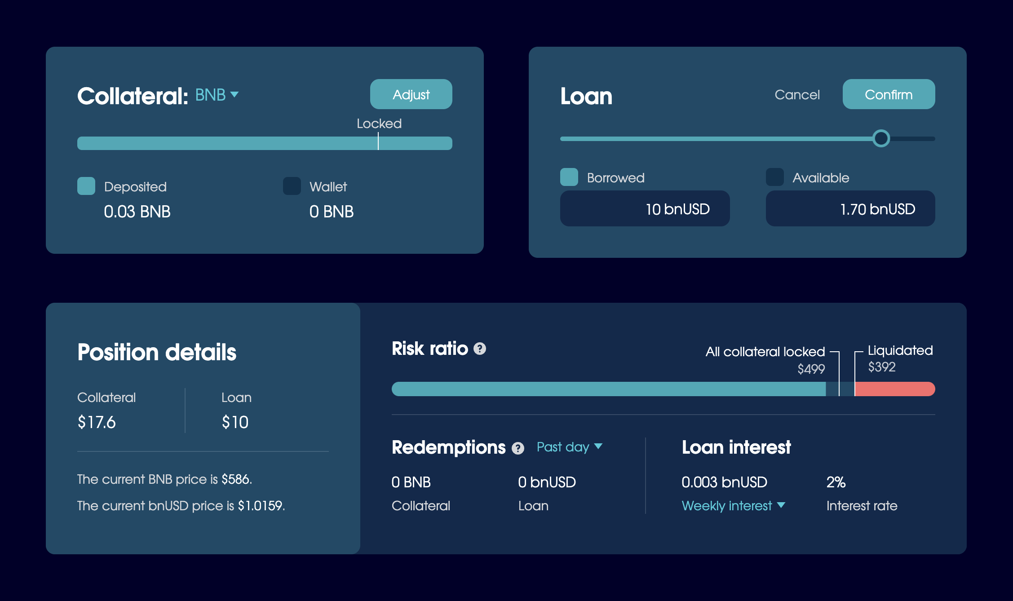
Task: Click the Locked marker on collateral bar
Action: pyautogui.click(x=378, y=142)
